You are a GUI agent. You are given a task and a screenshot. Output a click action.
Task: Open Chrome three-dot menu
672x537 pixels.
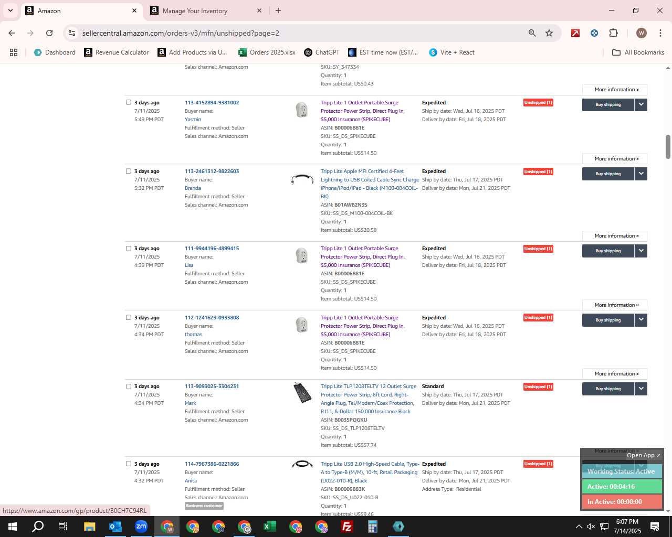point(659,33)
